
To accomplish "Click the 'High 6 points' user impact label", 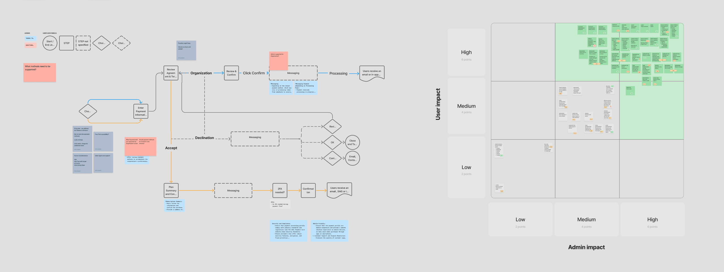I will click(466, 55).
